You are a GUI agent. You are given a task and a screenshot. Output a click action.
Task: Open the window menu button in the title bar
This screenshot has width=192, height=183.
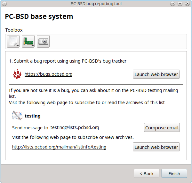[x=4, y=4]
